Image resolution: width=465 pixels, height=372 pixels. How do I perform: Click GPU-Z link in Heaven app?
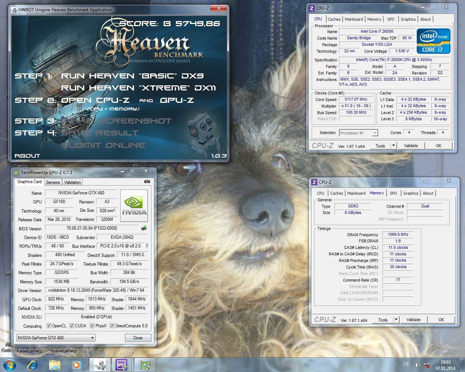click(177, 100)
